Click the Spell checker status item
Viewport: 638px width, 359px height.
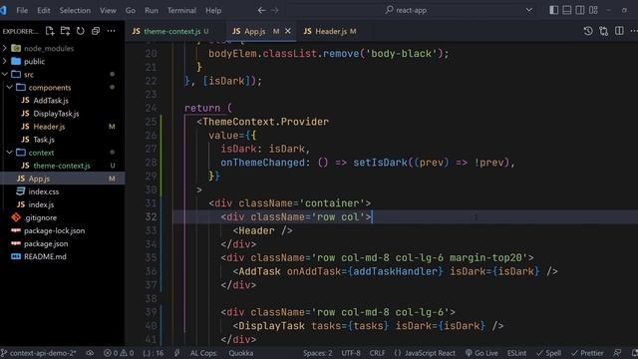pyautogui.click(x=548, y=353)
